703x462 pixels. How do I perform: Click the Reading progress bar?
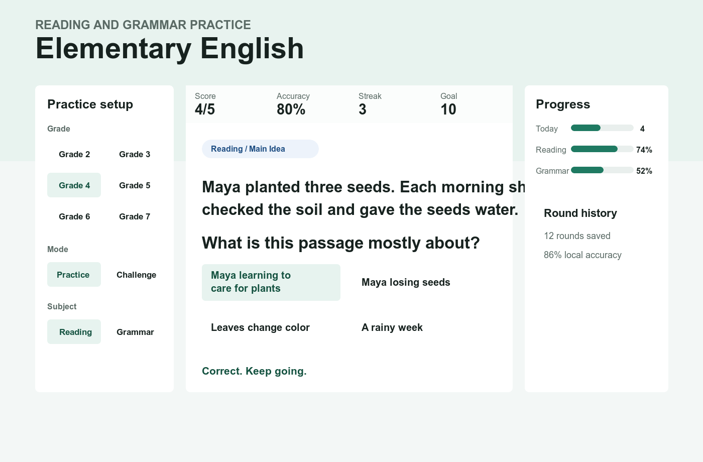pyautogui.click(x=602, y=149)
